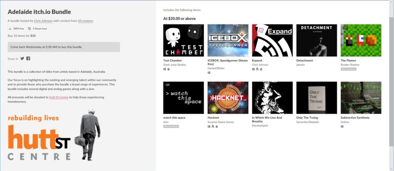Viewport: 394px width, 171px height.
Task: Open Hacknet game thumbnail
Action: pos(228,98)
